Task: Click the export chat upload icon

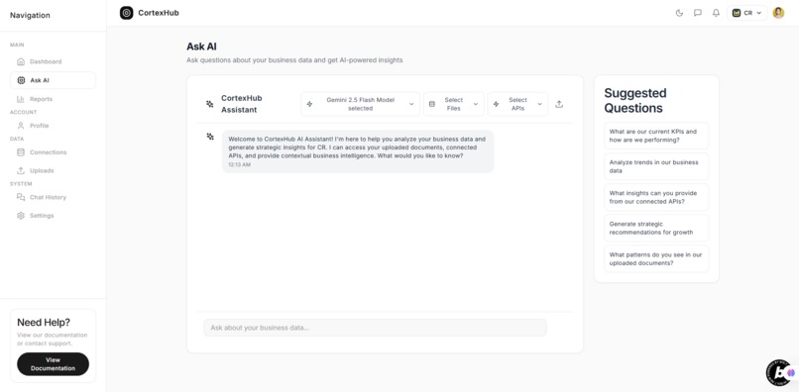Action: 559,104
